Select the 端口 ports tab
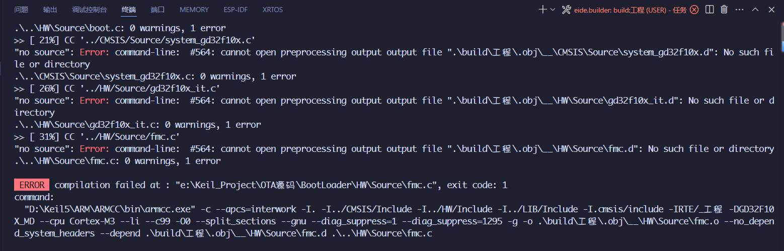The height and width of the screenshot is (251, 784). click(158, 10)
